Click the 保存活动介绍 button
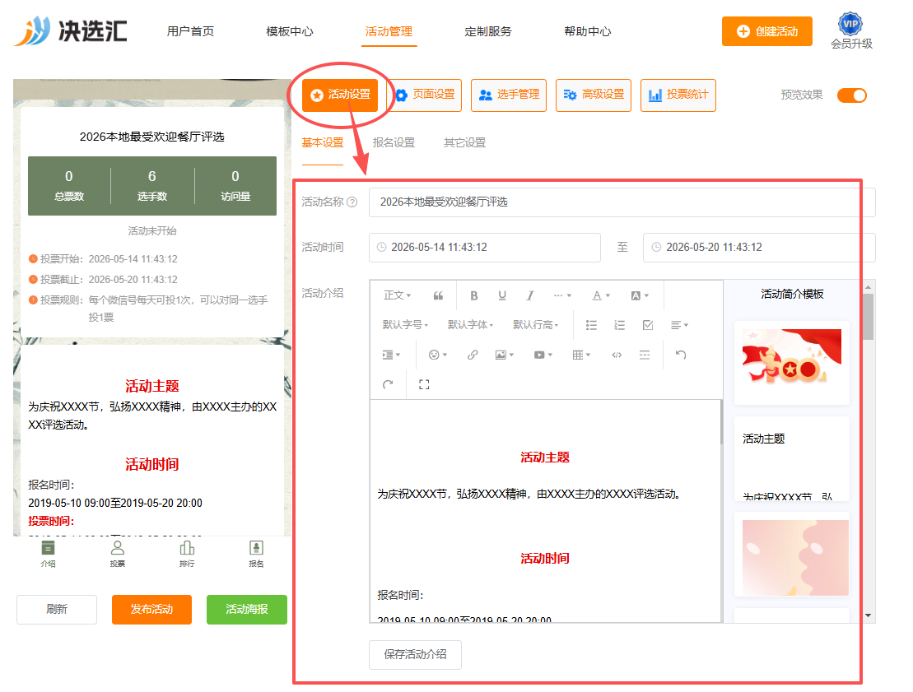Image resolution: width=913 pixels, height=692 pixels. (415, 655)
